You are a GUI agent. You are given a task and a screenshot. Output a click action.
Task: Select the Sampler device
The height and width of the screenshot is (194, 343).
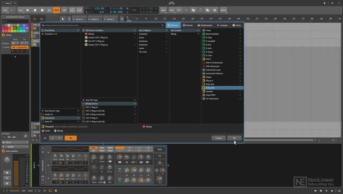click(222, 92)
